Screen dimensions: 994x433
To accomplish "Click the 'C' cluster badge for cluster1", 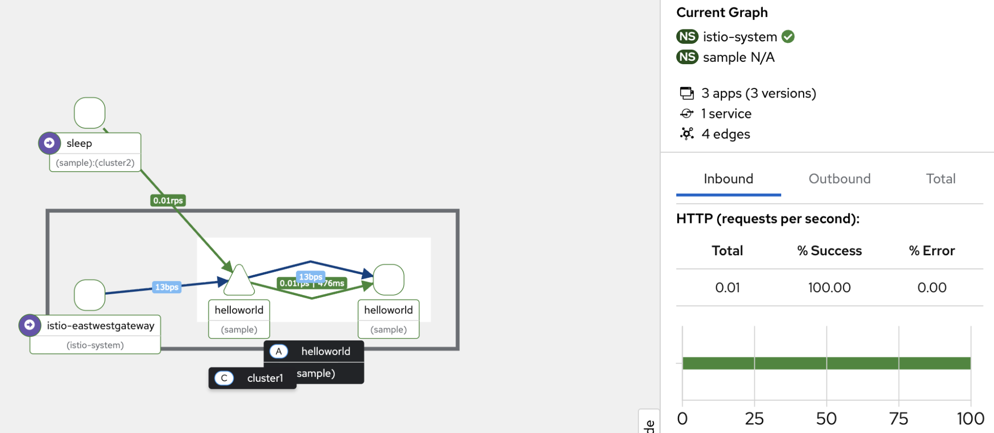I will pos(224,378).
